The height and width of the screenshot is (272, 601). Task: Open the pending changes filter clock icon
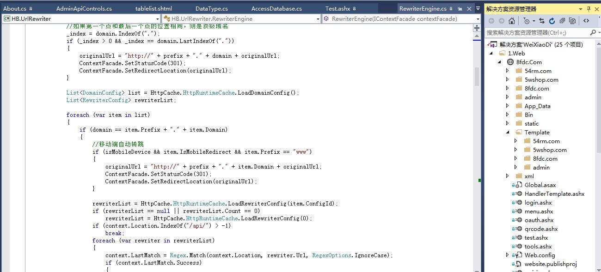527,21
